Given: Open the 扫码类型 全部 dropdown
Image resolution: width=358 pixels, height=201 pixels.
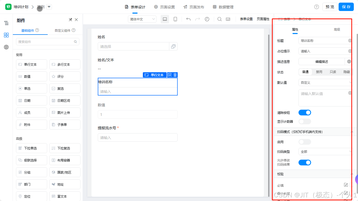Looking at the screenshot, I should click(326, 152).
